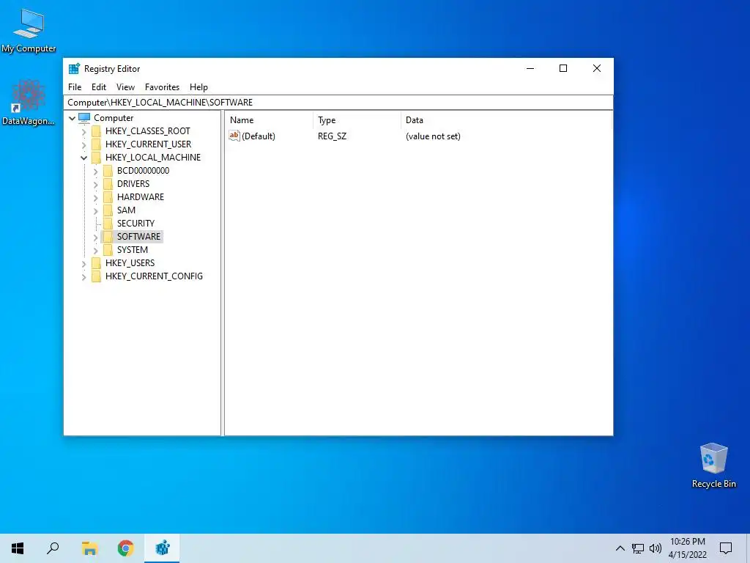
Task: Open File Explorer from the taskbar
Action: click(x=89, y=548)
